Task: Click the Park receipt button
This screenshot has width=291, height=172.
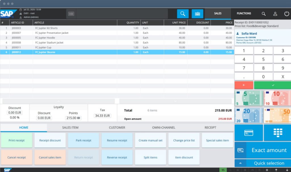Action: coord(84,140)
